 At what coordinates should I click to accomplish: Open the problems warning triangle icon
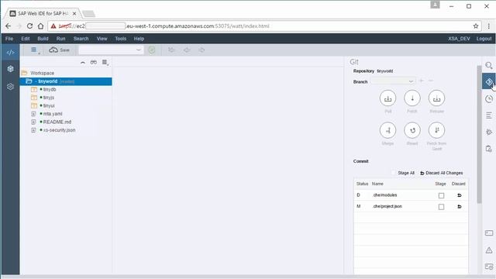click(489, 250)
